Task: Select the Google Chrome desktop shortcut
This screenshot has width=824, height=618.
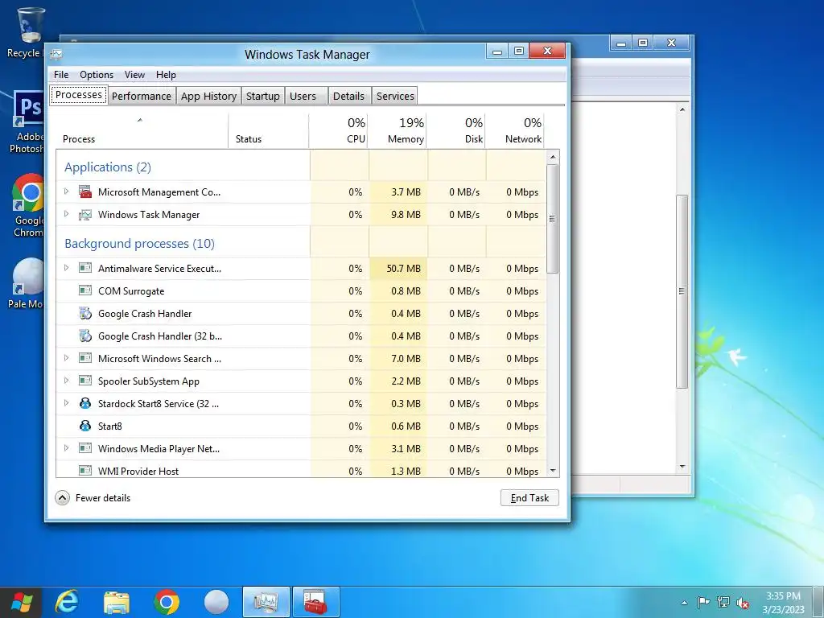Action: [x=27, y=205]
